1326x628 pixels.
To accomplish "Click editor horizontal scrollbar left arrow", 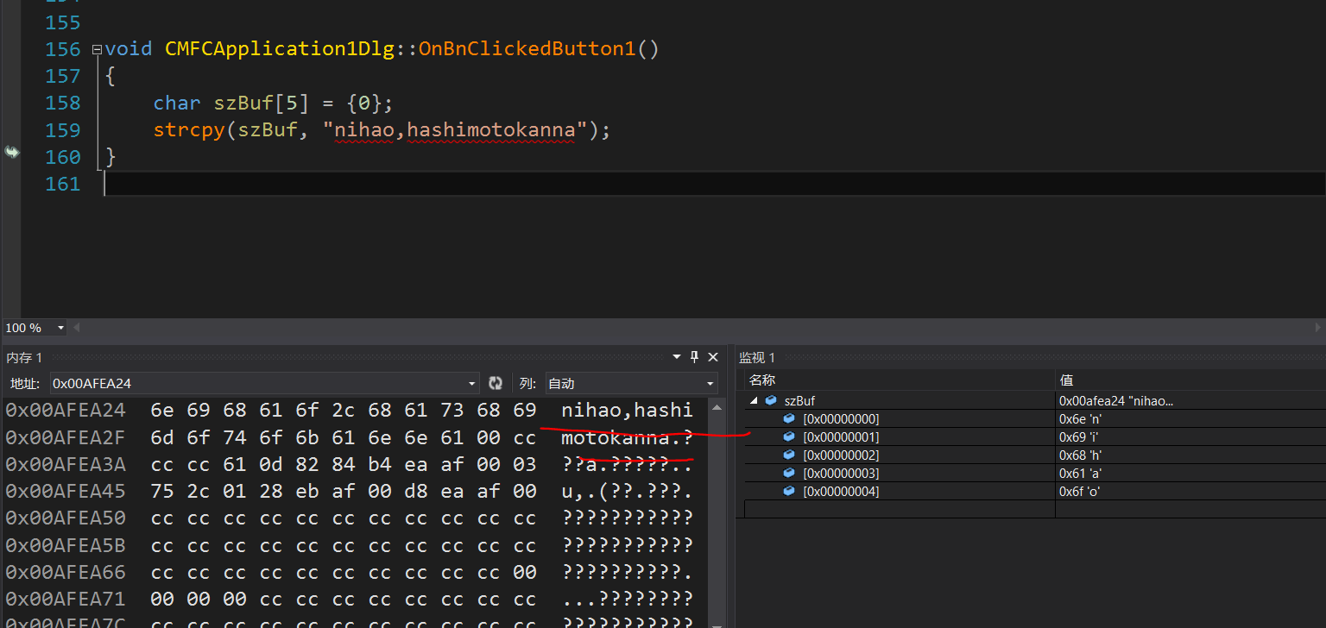I will click(x=77, y=328).
